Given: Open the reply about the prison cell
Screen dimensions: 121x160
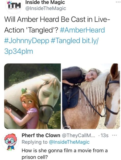Looking at the screenshot, I should click(x=65, y=154).
